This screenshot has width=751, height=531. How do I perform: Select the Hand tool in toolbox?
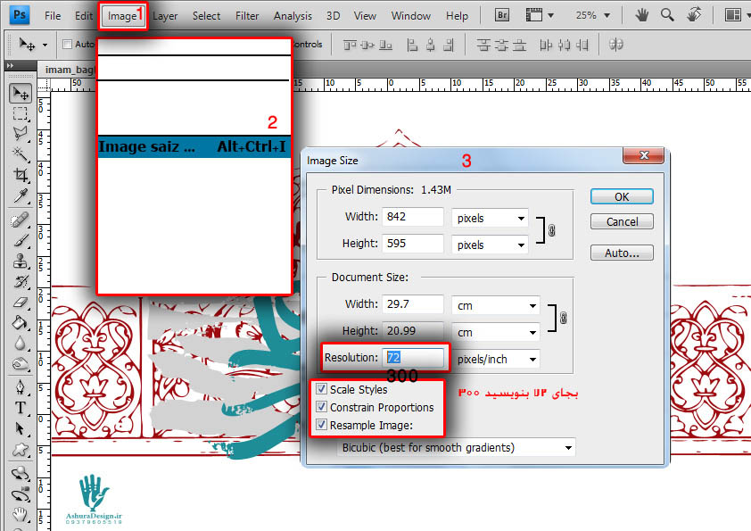point(21,515)
